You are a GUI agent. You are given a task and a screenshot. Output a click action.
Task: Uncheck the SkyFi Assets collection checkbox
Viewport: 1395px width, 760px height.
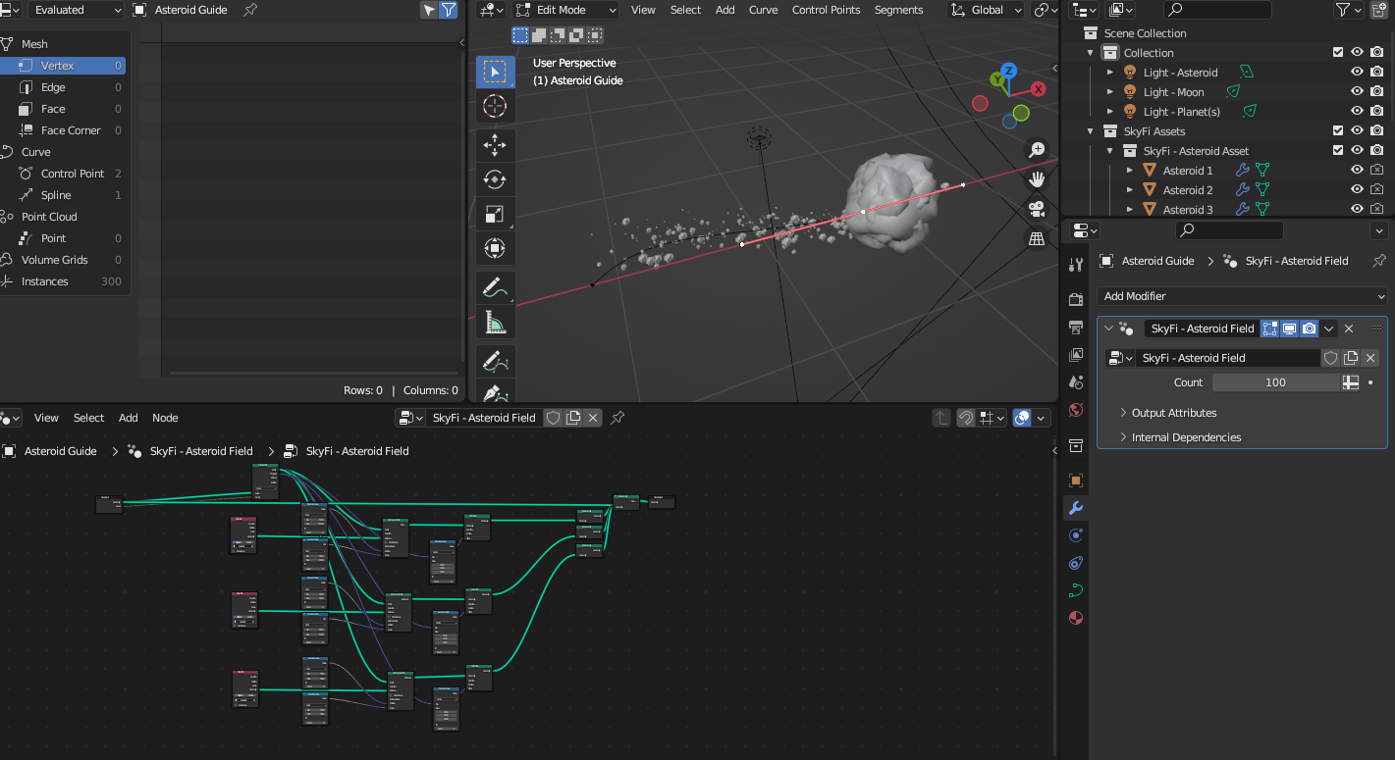[x=1338, y=131]
